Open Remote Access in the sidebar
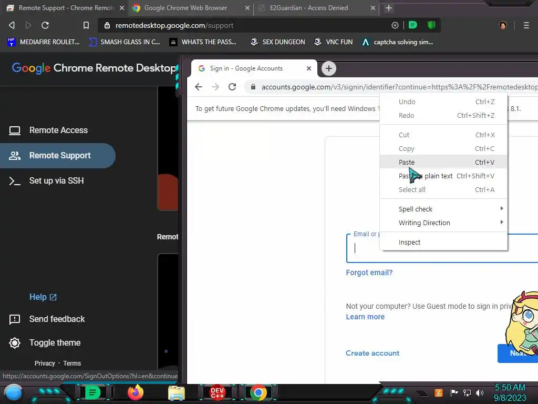The width and height of the screenshot is (538, 404). [x=58, y=130]
